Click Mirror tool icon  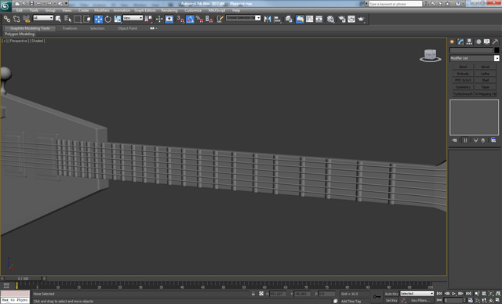coord(267,19)
